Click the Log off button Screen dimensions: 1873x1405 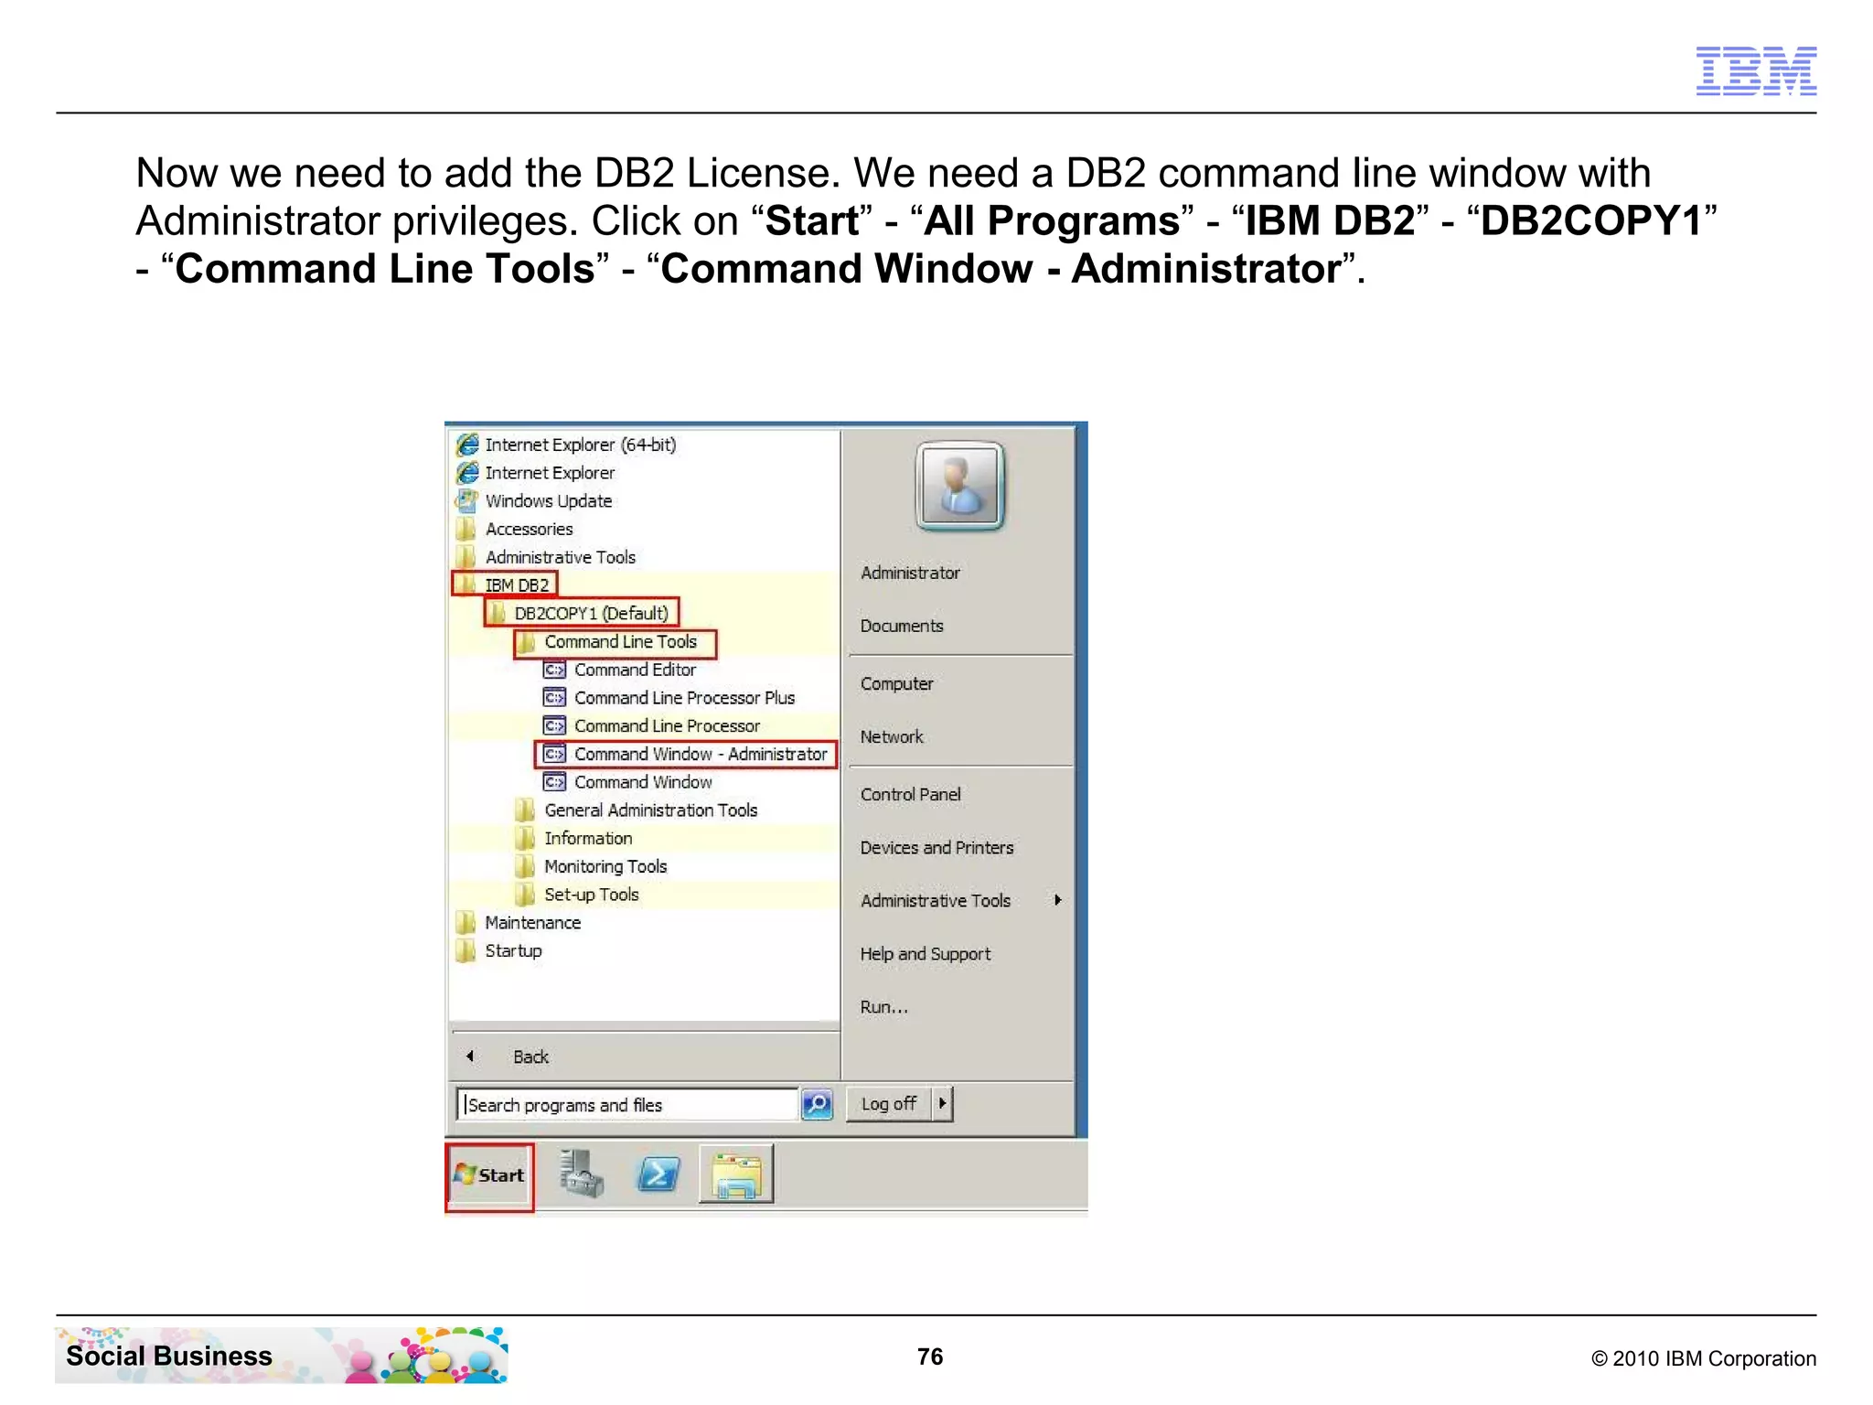[889, 1104]
